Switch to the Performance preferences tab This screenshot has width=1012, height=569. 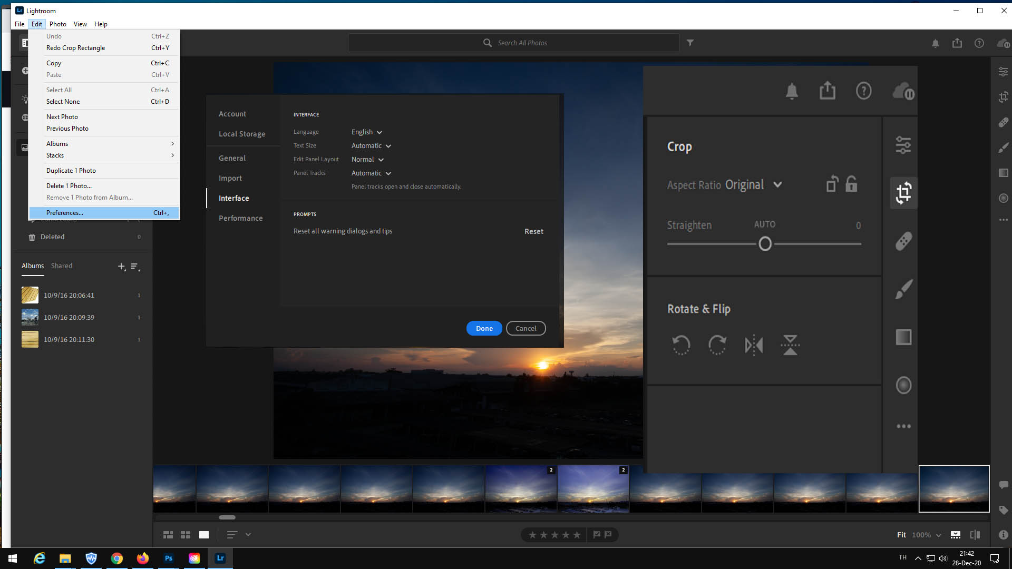click(x=240, y=218)
